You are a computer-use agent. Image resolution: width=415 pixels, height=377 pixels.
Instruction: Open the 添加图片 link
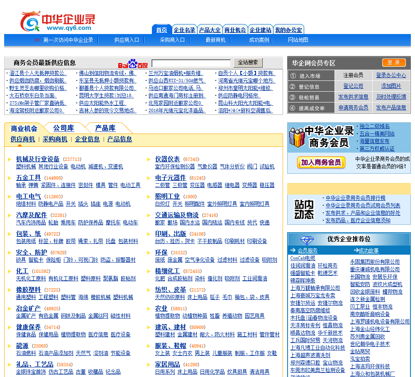[391, 86]
